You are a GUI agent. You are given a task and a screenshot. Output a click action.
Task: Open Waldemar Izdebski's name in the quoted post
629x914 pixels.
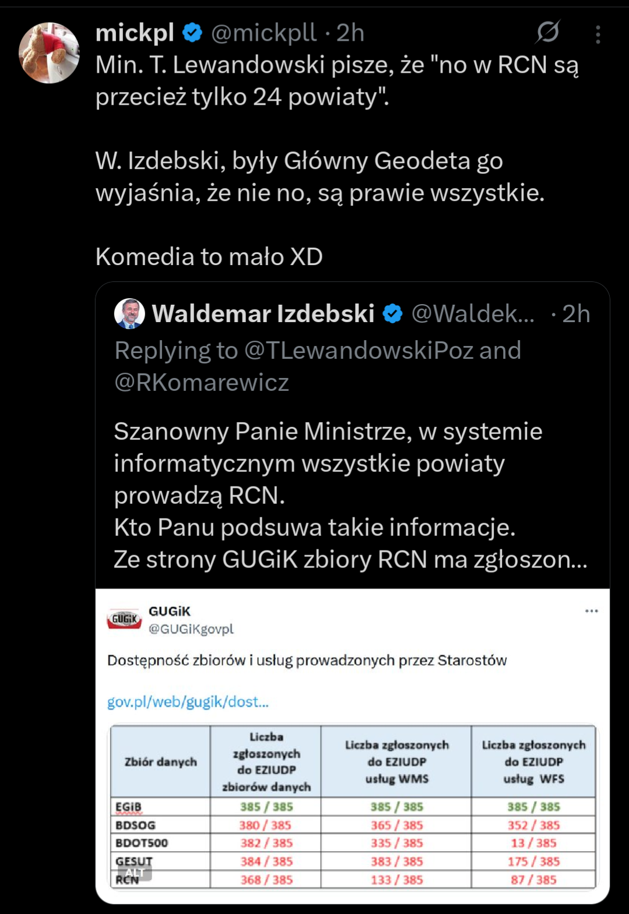(263, 314)
